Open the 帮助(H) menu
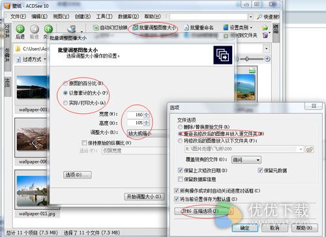Screen dimensions: 326x237 click(153, 16)
